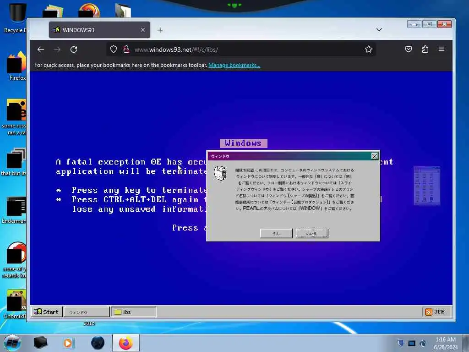Open the Windows 7 Start orb
Viewport: 469px width, 352px height.
pyautogui.click(x=12, y=343)
